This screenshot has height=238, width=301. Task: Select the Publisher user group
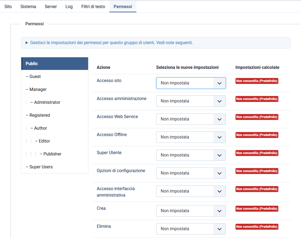click(52, 154)
